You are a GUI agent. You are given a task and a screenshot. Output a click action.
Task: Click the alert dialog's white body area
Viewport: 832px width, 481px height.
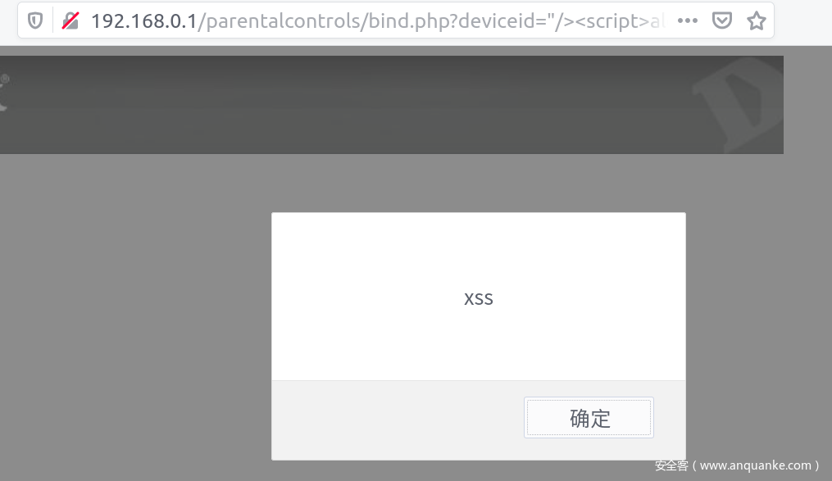pyautogui.click(x=479, y=297)
